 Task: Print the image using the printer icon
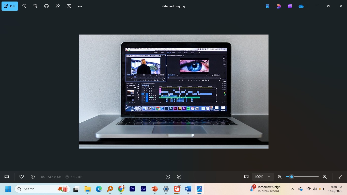coord(46,6)
